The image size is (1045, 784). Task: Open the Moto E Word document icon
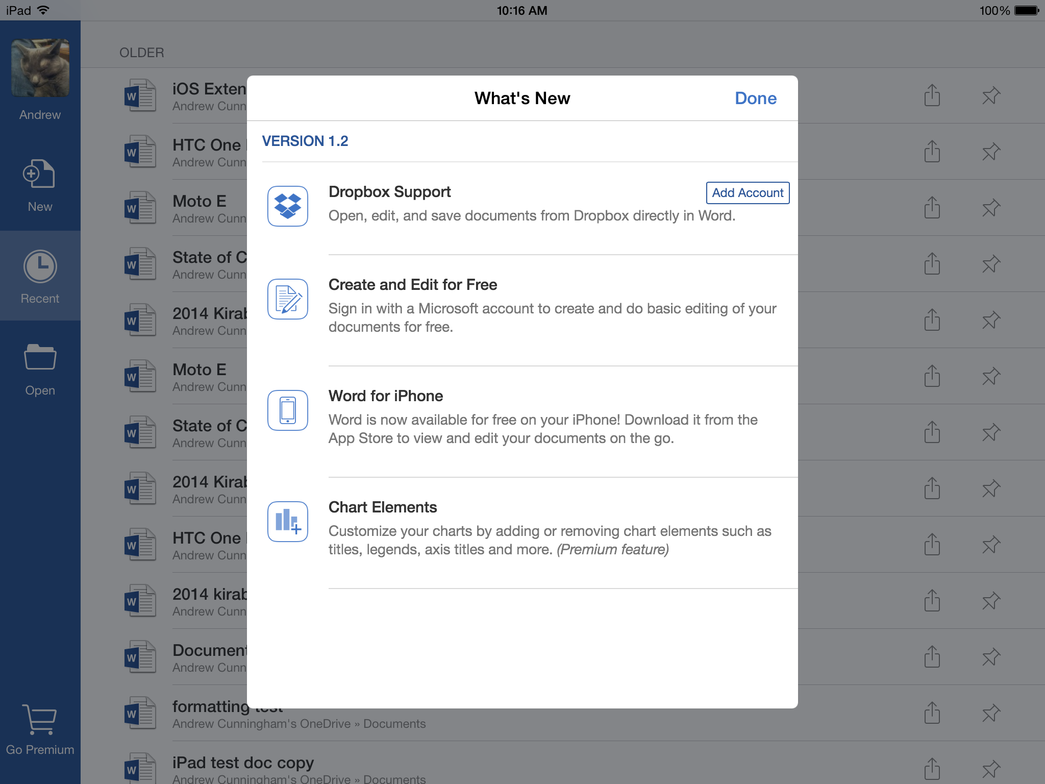click(x=139, y=208)
